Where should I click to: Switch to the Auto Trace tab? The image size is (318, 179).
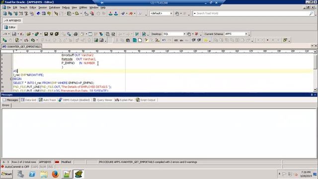click(x=47, y=100)
